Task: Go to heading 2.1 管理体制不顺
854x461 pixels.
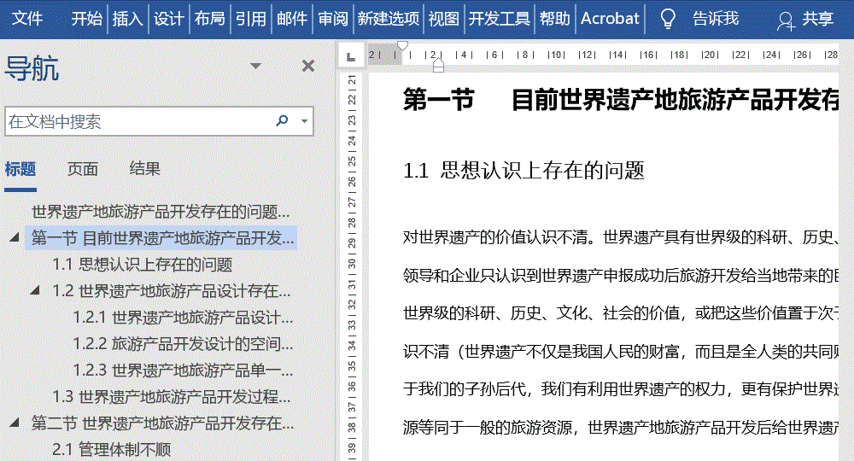Action: tap(112, 449)
